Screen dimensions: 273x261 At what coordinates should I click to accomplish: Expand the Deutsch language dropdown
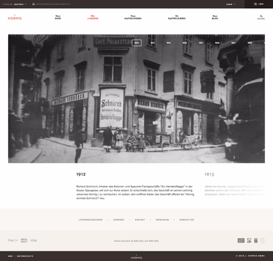[20, 4]
